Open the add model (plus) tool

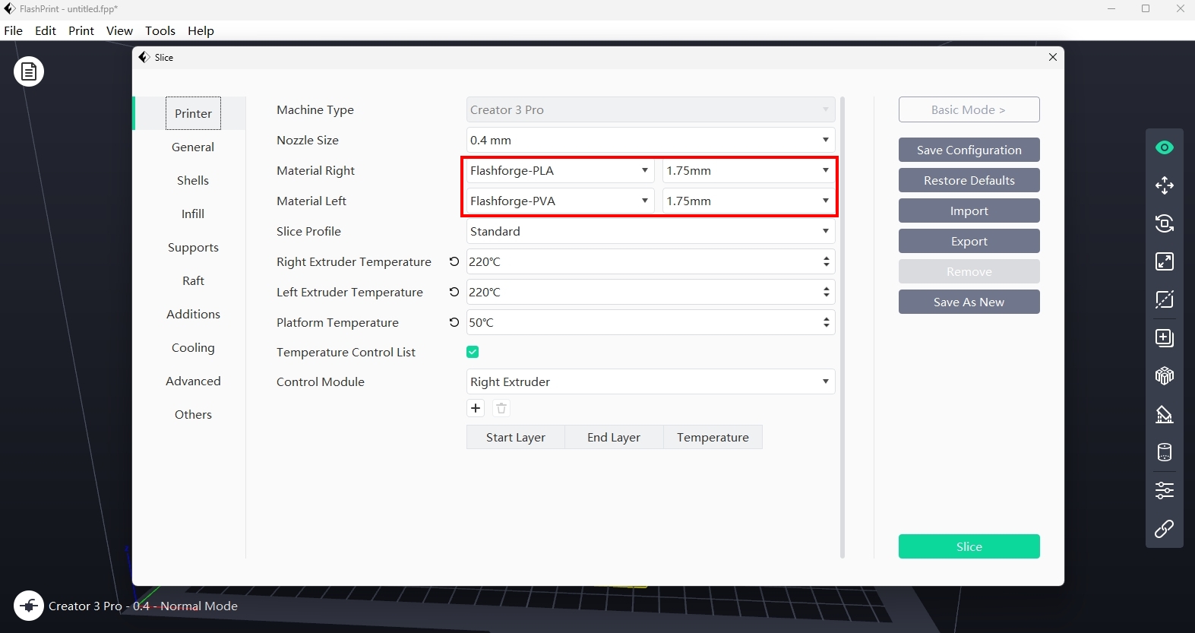coord(1164,338)
